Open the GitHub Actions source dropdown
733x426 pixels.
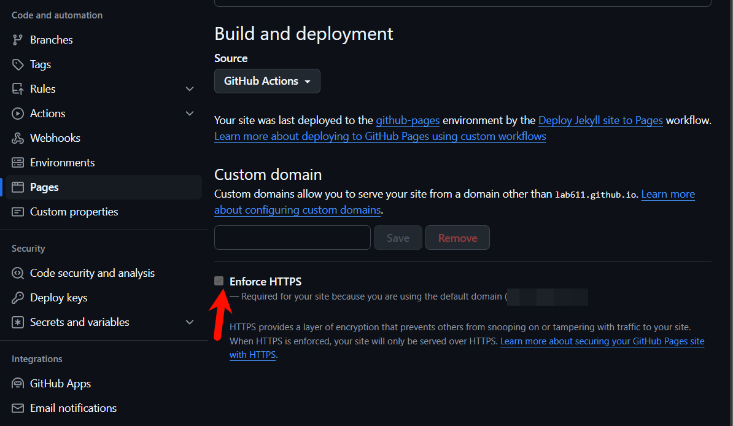pos(267,81)
